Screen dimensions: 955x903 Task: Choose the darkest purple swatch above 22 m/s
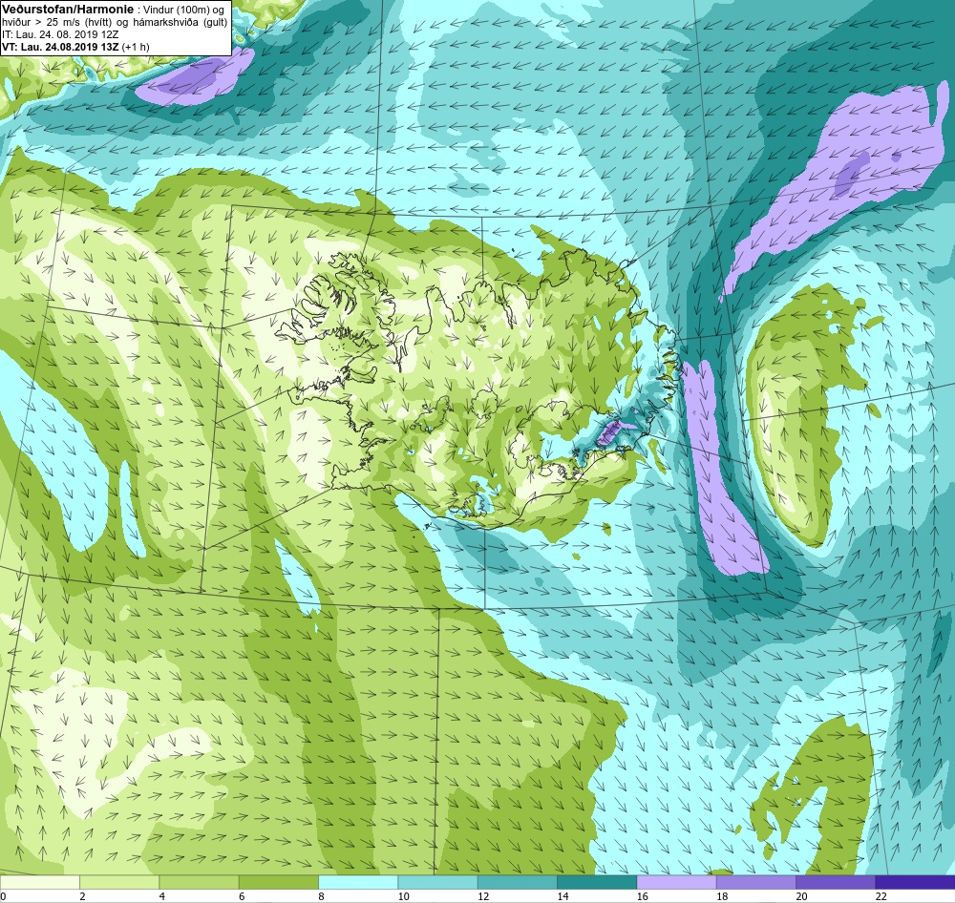point(915,882)
